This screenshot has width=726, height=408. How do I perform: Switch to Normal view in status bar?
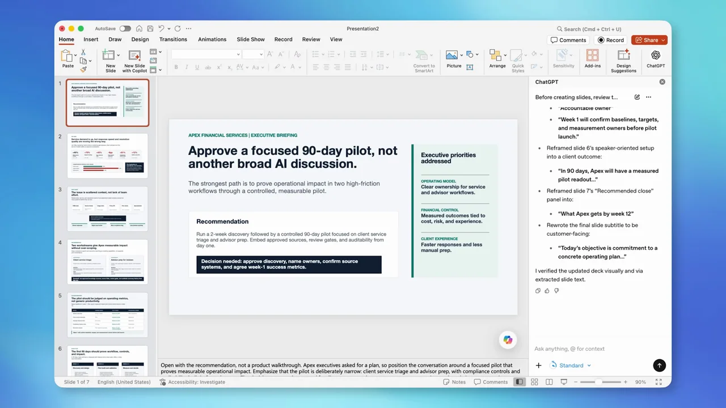519,382
